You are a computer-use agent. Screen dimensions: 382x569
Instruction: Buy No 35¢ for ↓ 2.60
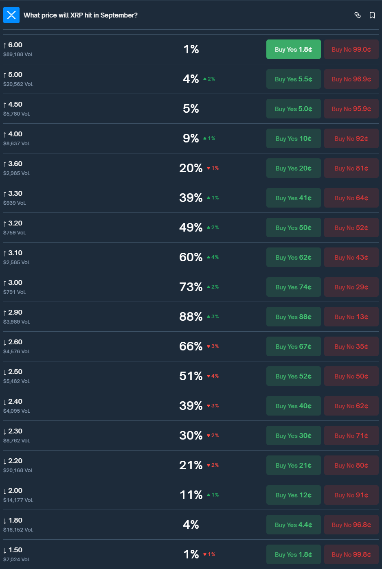pyautogui.click(x=351, y=346)
